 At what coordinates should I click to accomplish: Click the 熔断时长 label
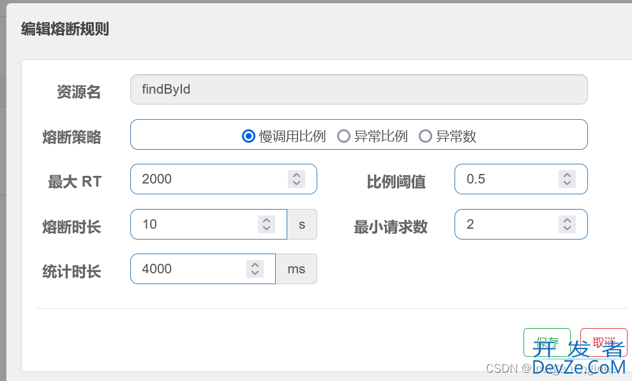pos(71,227)
